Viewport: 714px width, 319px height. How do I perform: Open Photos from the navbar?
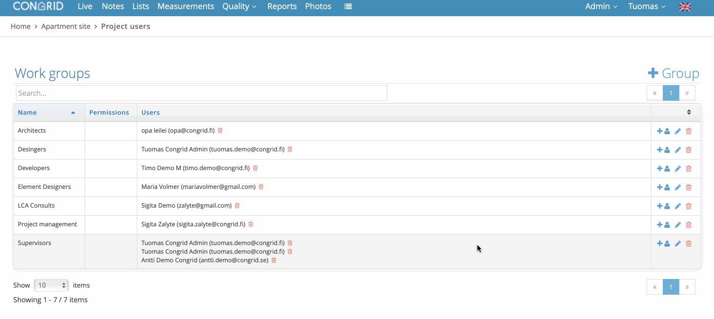tap(318, 7)
